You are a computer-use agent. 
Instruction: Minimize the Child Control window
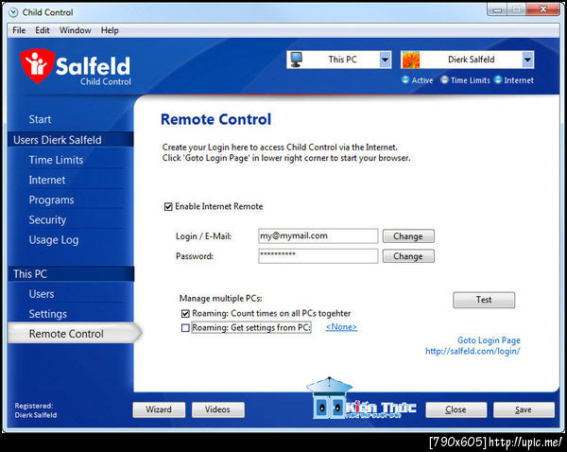tap(498, 9)
